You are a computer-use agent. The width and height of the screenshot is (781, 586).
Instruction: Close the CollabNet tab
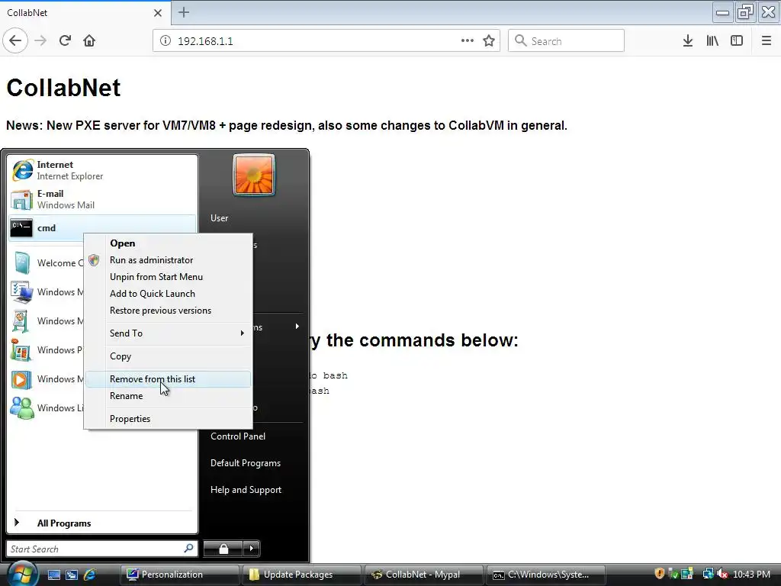click(x=158, y=12)
